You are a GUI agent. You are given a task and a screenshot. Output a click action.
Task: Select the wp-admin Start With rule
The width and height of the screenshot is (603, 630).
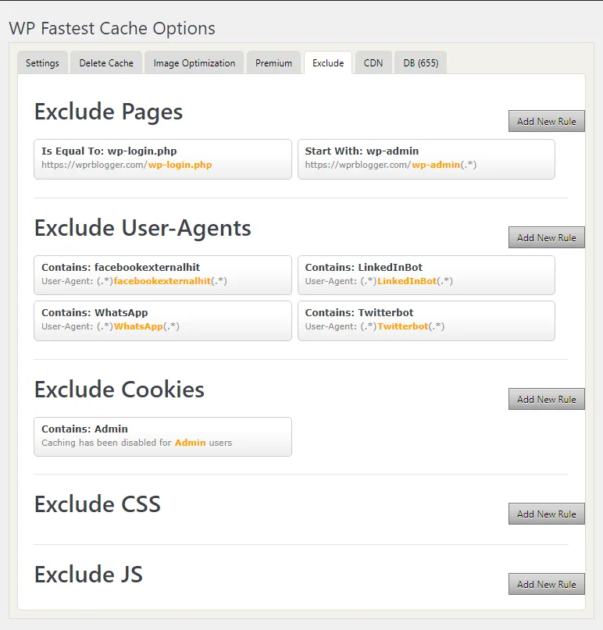426,158
